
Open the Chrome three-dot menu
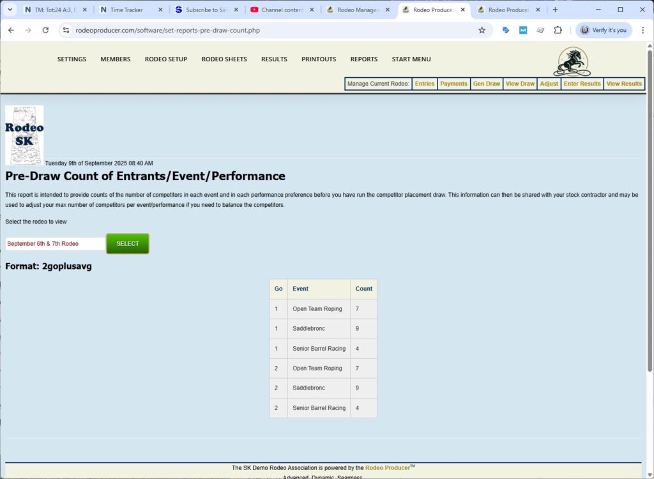click(643, 30)
